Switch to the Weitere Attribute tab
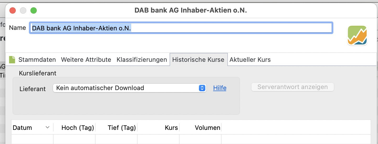Viewport: 378px width, 144px height. click(86, 60)
